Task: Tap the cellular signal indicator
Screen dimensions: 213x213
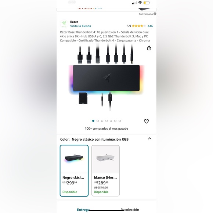Action: [134, 3]
